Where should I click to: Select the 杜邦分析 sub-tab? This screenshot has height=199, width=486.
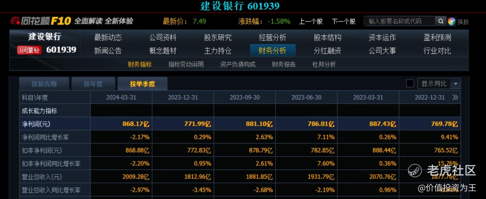(x=324, y=64)
